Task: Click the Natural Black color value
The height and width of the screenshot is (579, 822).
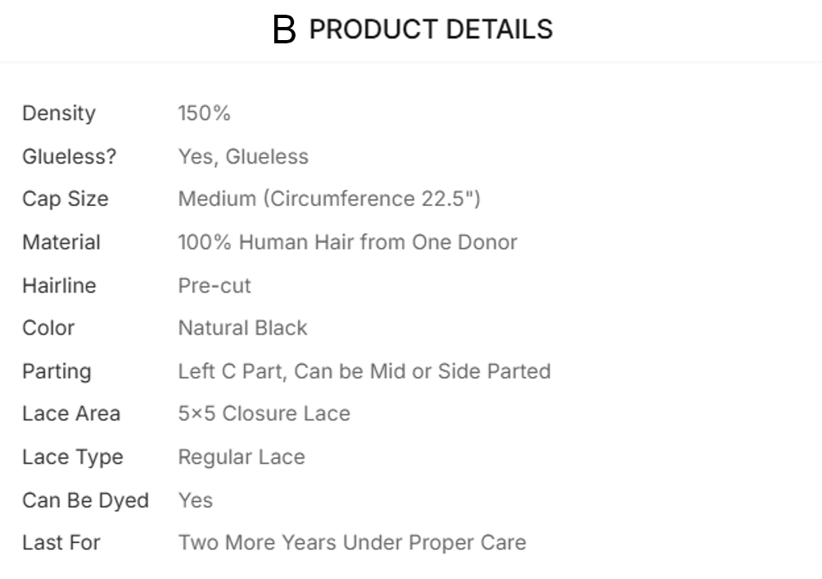Action: pyautogui.click(x=243, y=328)
